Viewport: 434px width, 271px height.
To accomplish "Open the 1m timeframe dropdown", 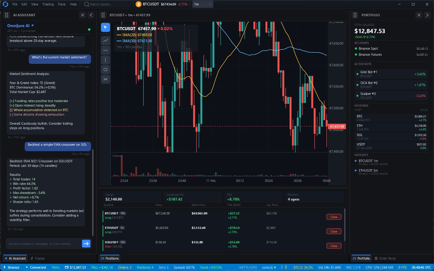I will point(203,4).
